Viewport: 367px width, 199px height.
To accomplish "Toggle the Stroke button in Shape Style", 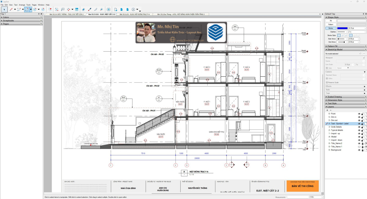I will [x=331, y=28].
